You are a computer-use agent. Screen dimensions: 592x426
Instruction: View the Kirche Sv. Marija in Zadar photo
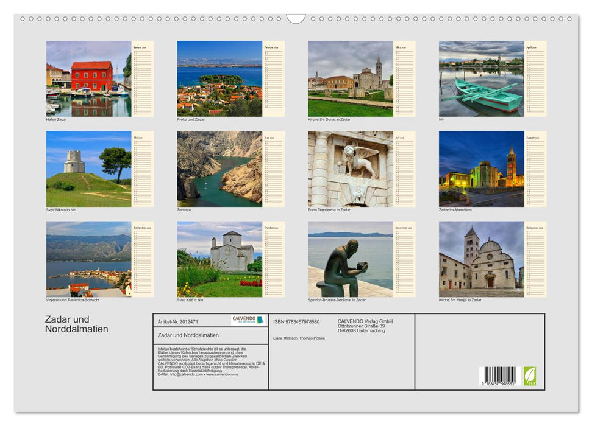tap(482, 259)
